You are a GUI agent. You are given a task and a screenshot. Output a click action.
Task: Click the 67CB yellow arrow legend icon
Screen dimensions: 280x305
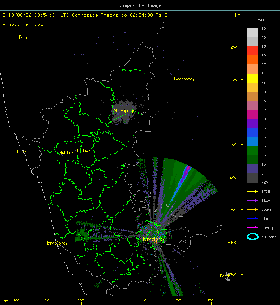pos(253,191)
